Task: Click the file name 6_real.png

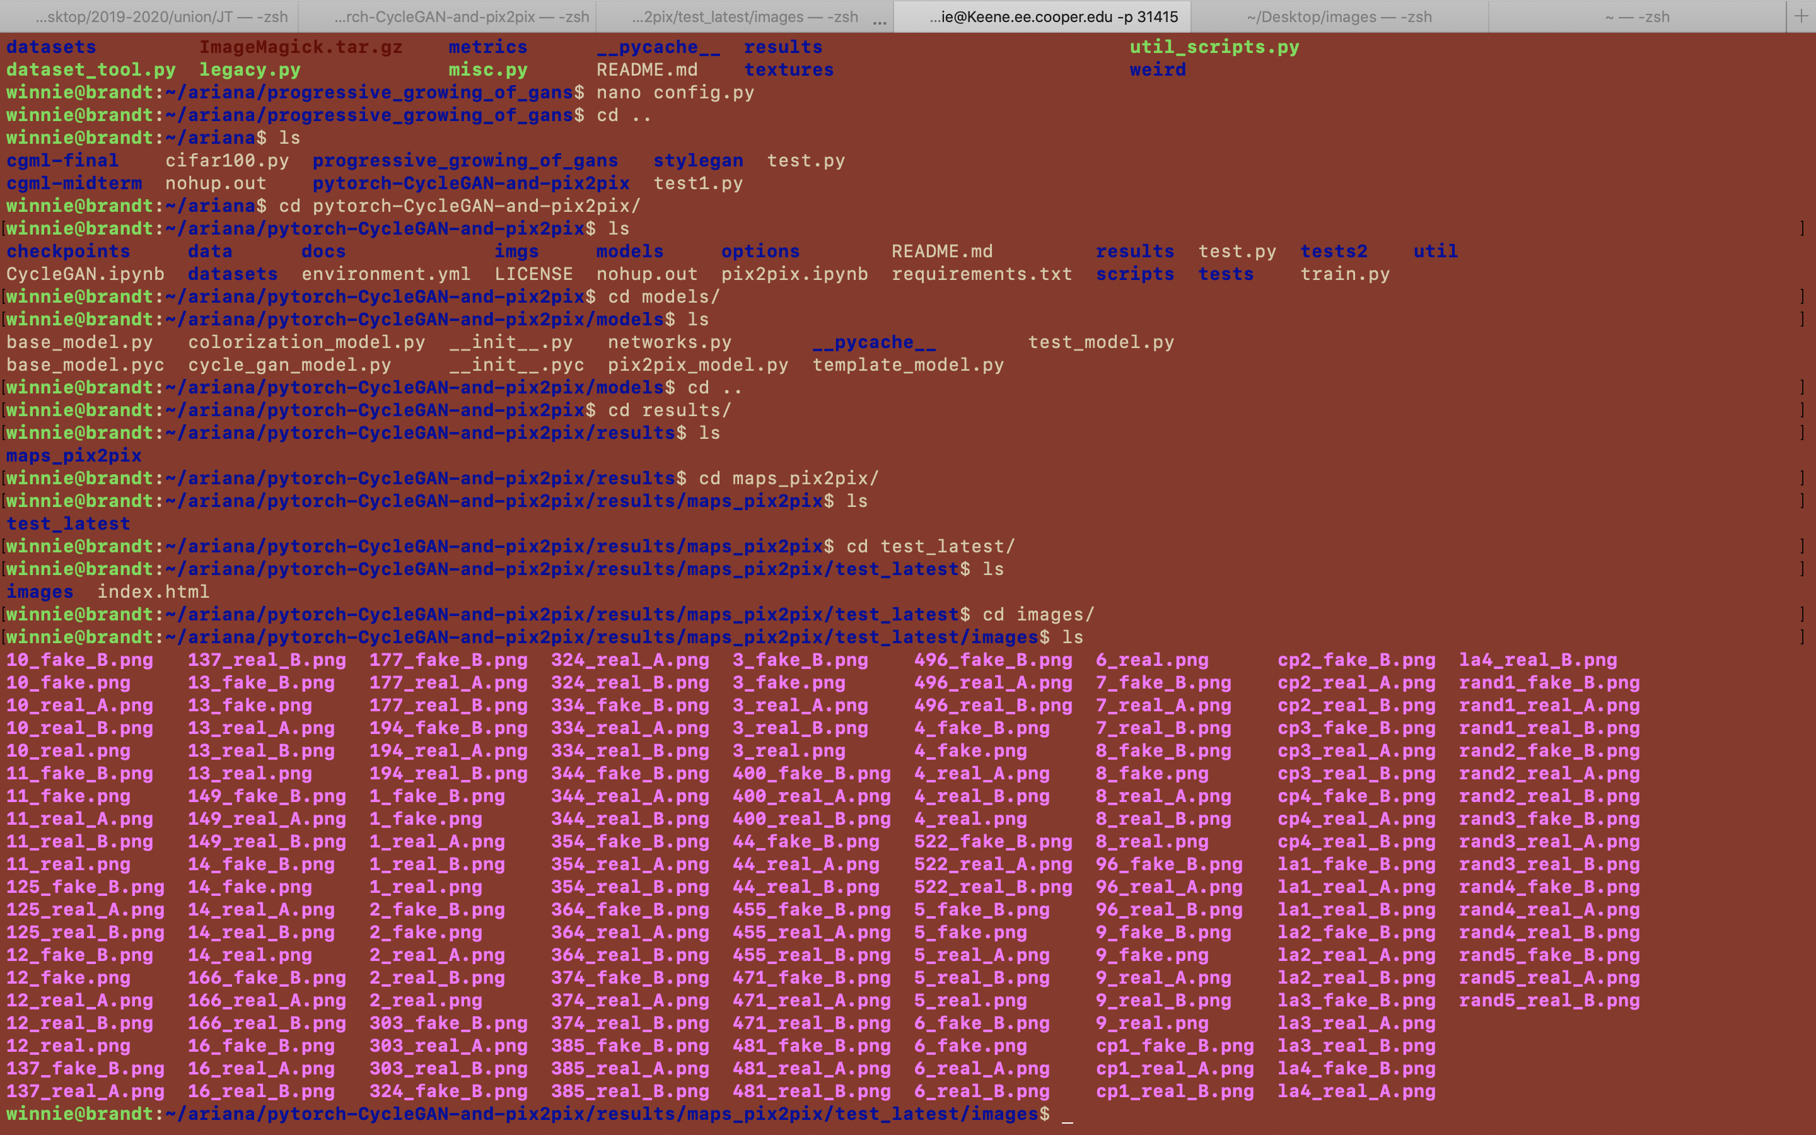Action: (x=1152, y=660)
